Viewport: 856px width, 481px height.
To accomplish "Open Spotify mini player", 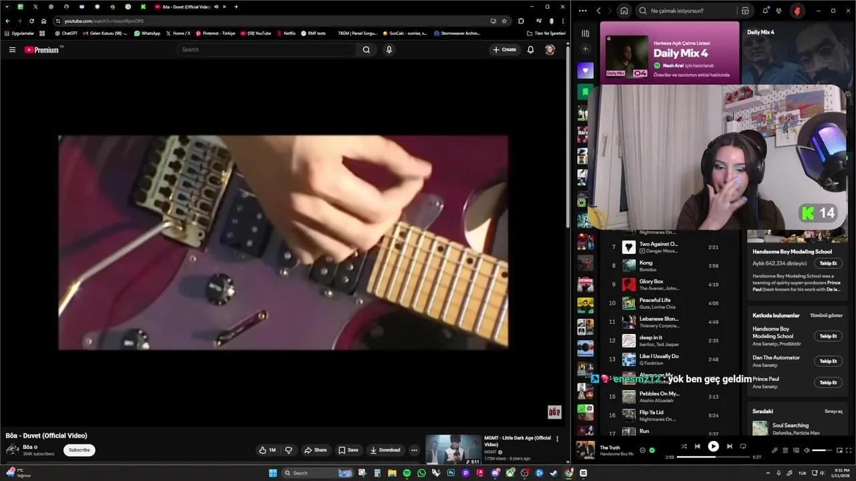I will pyautogui.click(x=839, y=450).
